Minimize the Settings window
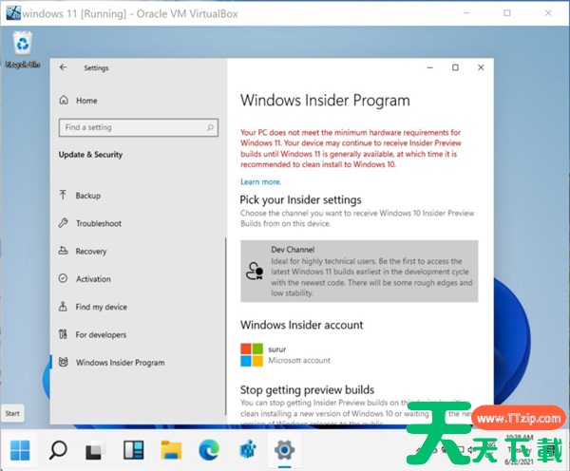The height and width of the screenshot is (471, 570). [x=430, y=67]
